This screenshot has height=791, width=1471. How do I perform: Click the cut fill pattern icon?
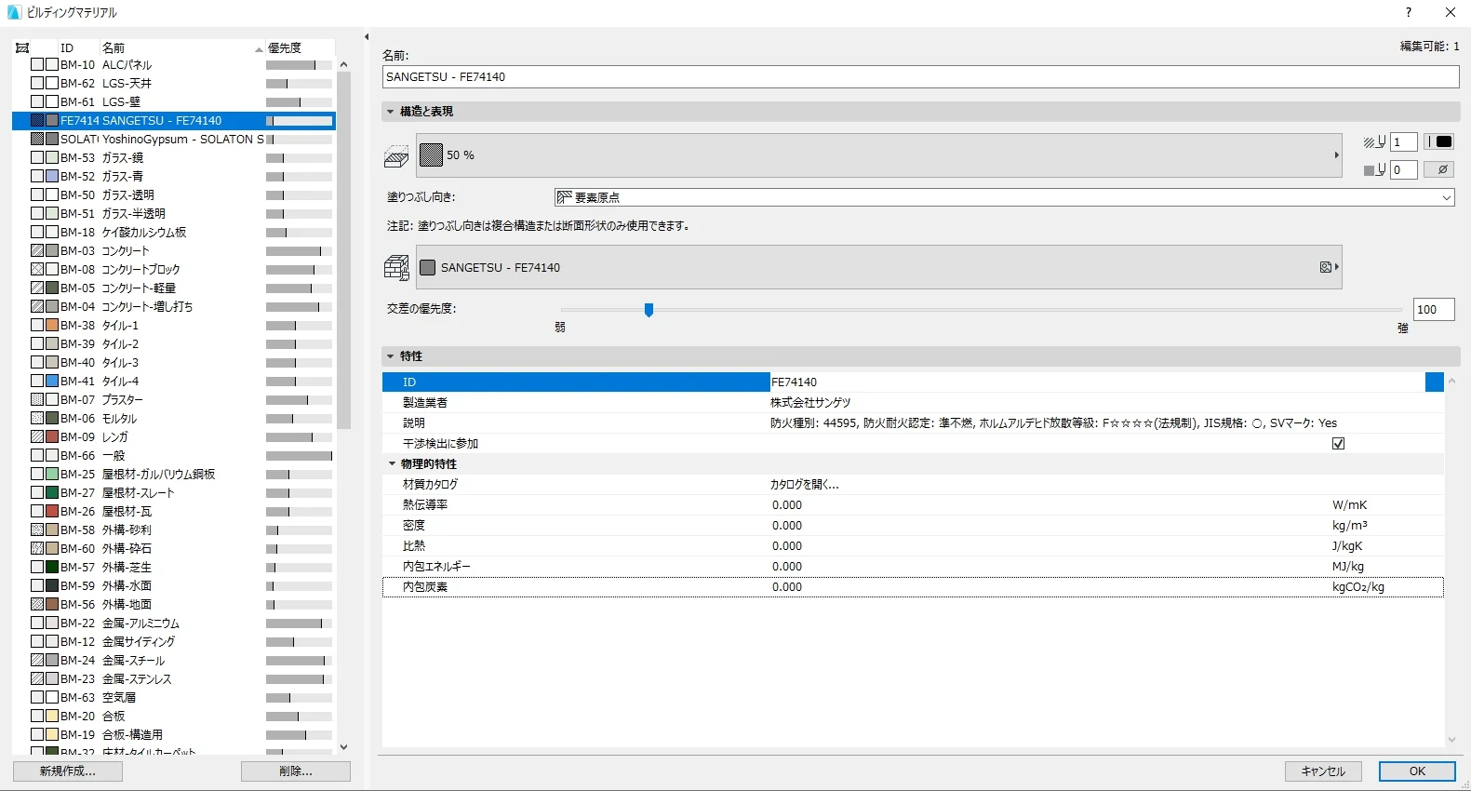tap(396, 156)
